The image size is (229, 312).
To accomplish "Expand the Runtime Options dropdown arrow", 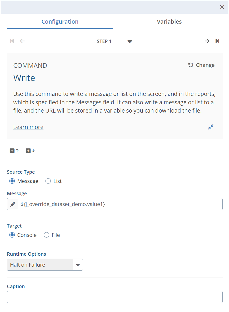I will pos(78,265).
